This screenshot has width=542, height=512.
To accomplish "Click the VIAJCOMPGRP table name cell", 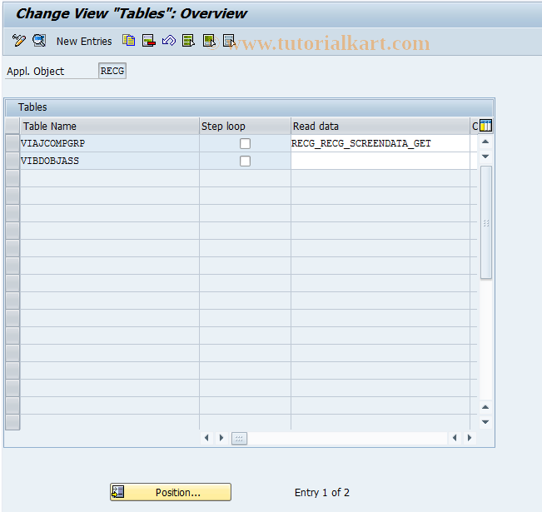I will pos(109,143).
